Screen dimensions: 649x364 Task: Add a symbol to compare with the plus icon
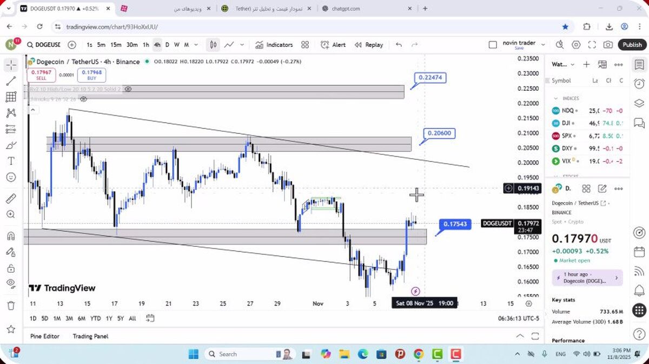(72, 45)
